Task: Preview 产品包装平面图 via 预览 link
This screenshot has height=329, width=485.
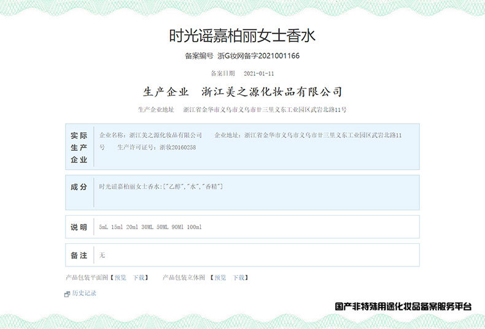Action: (120, 278)
